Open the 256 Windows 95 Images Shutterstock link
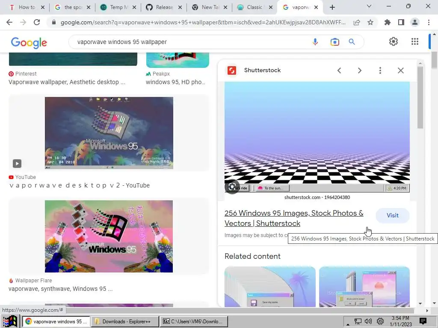The height and width of the screenshot is (328, 438). point(294,218)
